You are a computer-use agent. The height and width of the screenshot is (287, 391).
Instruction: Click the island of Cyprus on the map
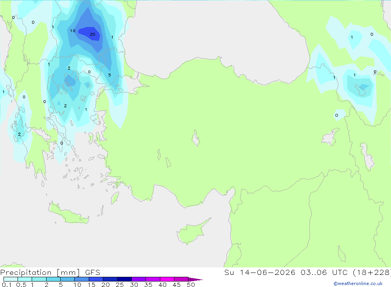(192, 233)
